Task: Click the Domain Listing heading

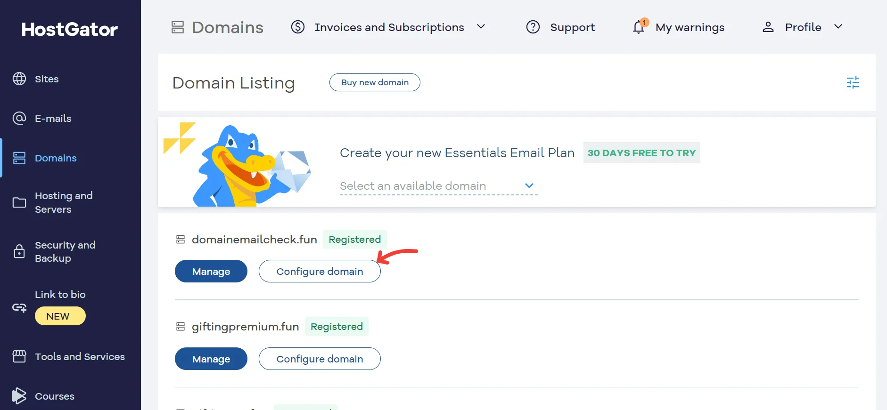Action: (234, 83)
